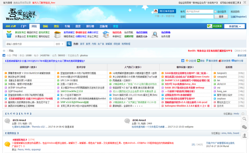Click the 登录 login button

[x=221, y=17]
